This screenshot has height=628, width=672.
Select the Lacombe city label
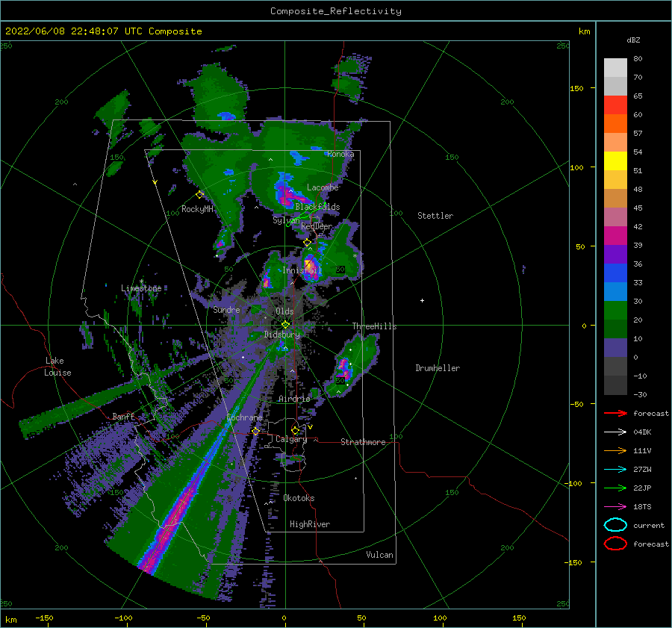(x=323, y=187)
